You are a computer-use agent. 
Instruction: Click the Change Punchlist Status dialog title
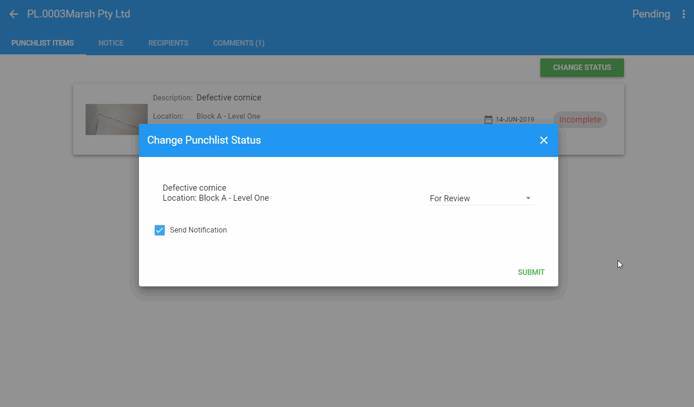pos(204,140)
